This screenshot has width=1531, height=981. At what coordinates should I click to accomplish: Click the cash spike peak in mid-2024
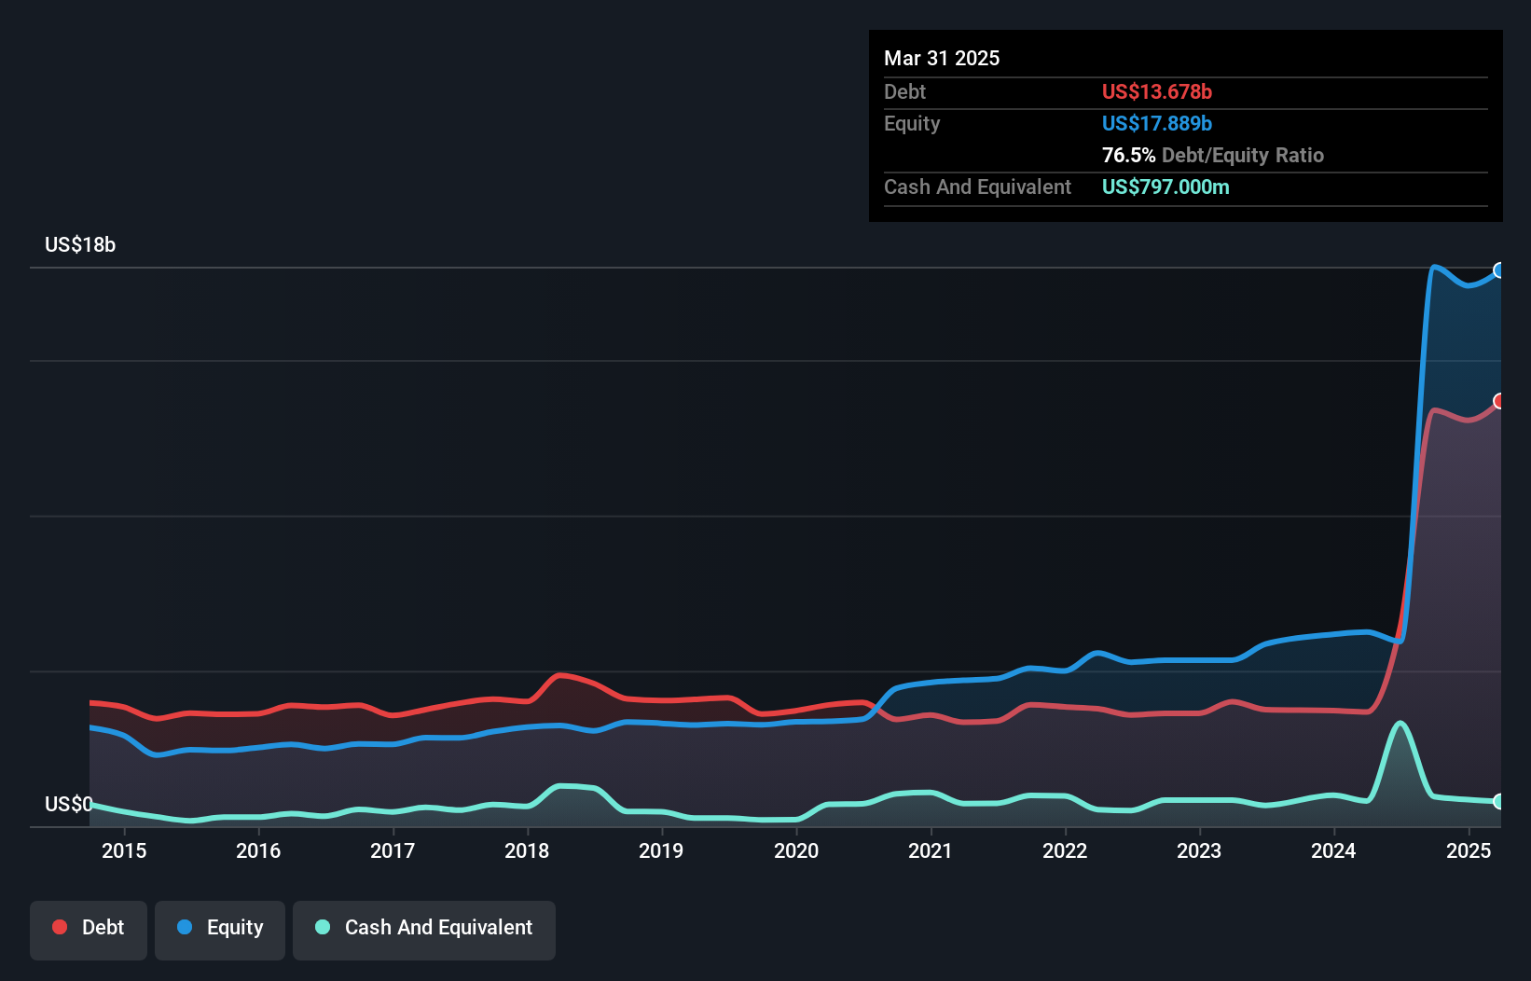tap(1399, 723)
